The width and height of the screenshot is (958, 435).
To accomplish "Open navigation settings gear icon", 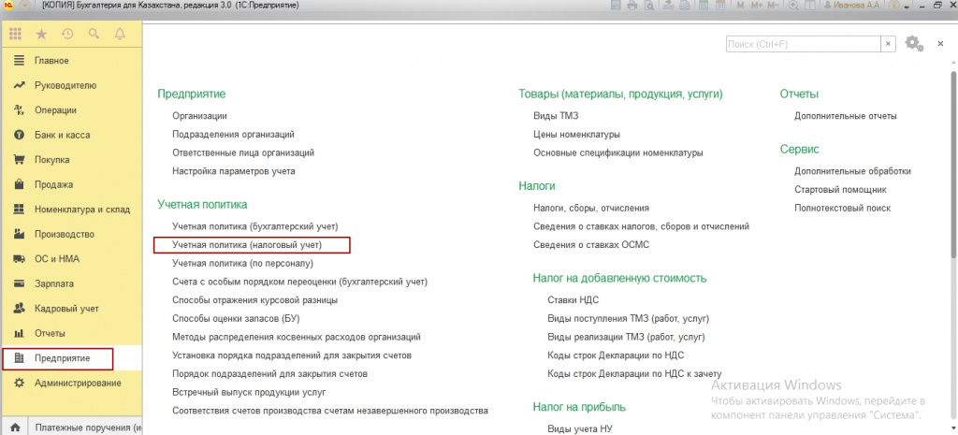I will [x=913, y=43].
